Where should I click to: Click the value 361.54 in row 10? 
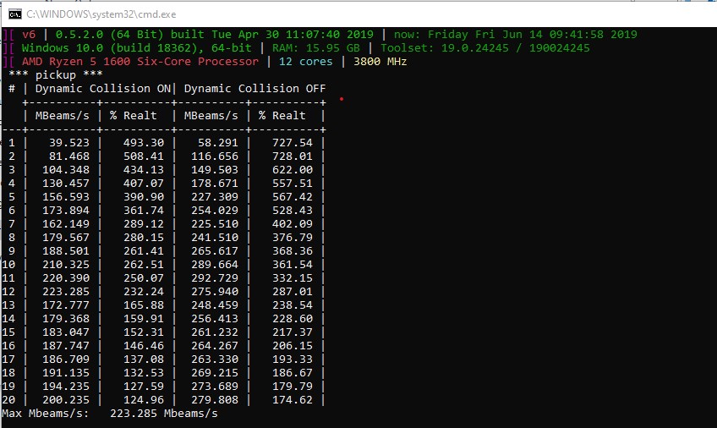point(293,265)
